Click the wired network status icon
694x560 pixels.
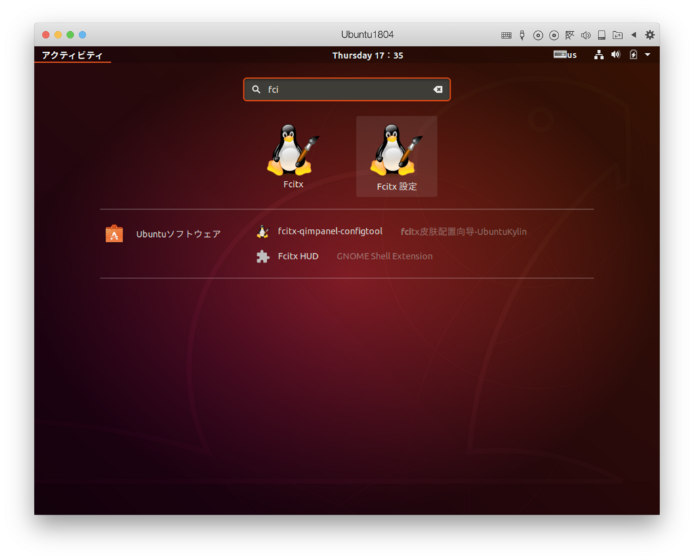[x=598, y=55]
